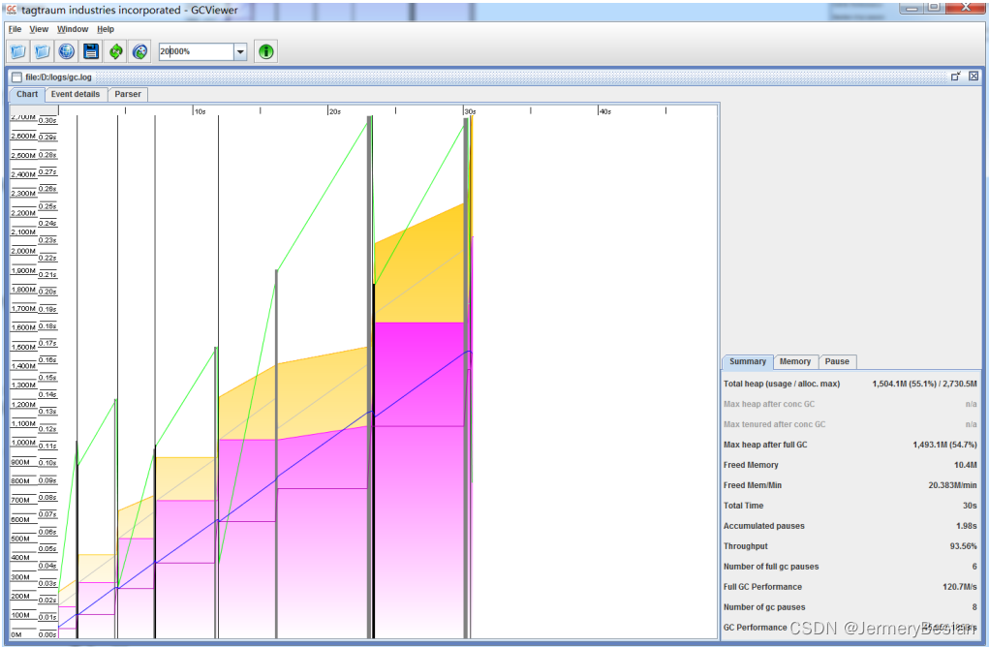The height and width of the screenshot is (647, 989).
Task: Open file using leftmost folder toolbar icon
Action: click(x=17, y=51)
